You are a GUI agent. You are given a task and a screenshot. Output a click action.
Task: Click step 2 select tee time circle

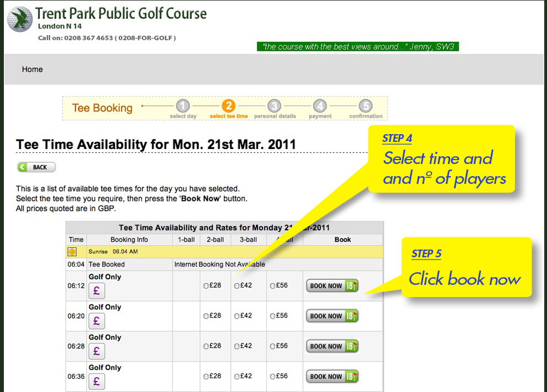coord(229,105)
